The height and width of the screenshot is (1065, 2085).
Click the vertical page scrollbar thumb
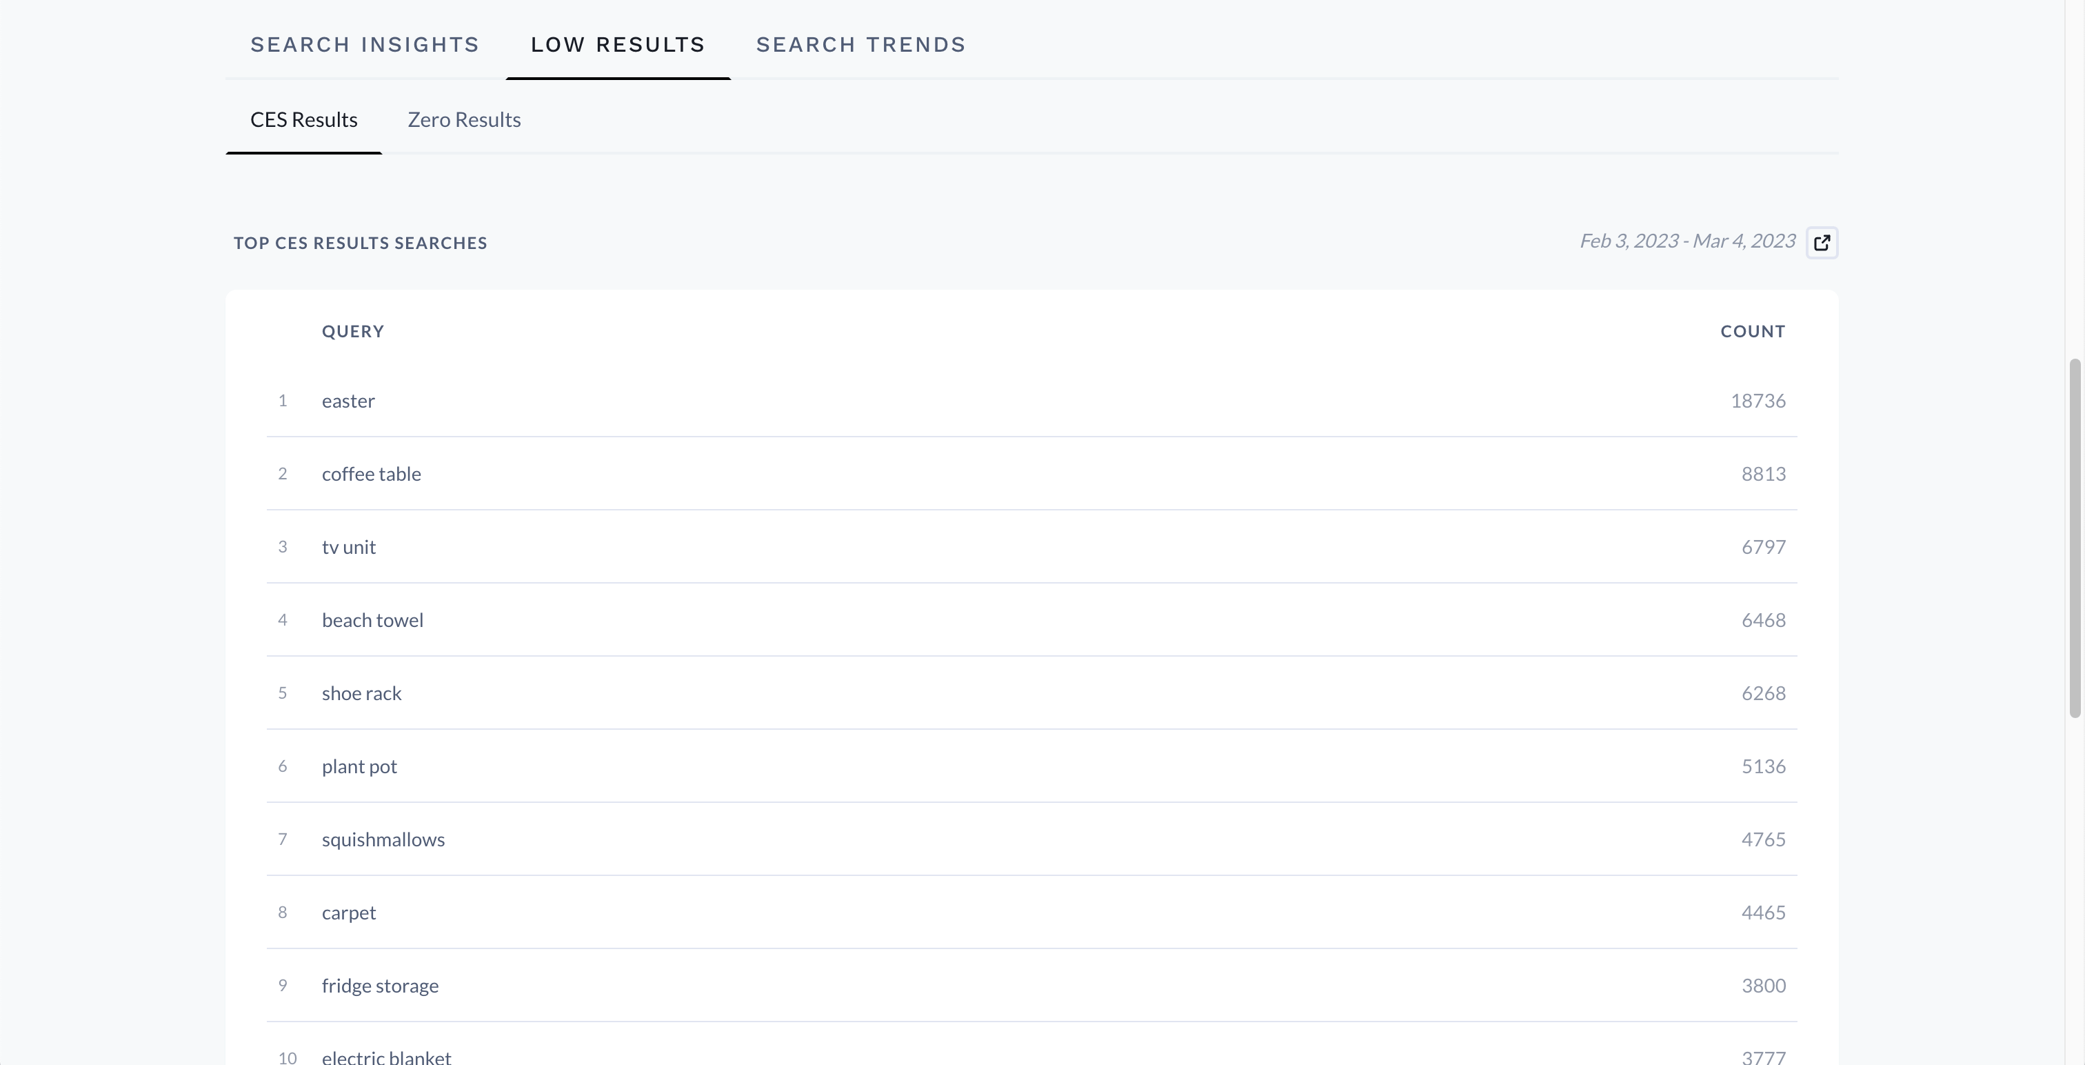coord(2075,538)
